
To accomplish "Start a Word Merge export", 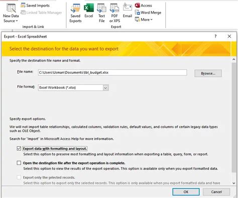I will coord(148,13).
